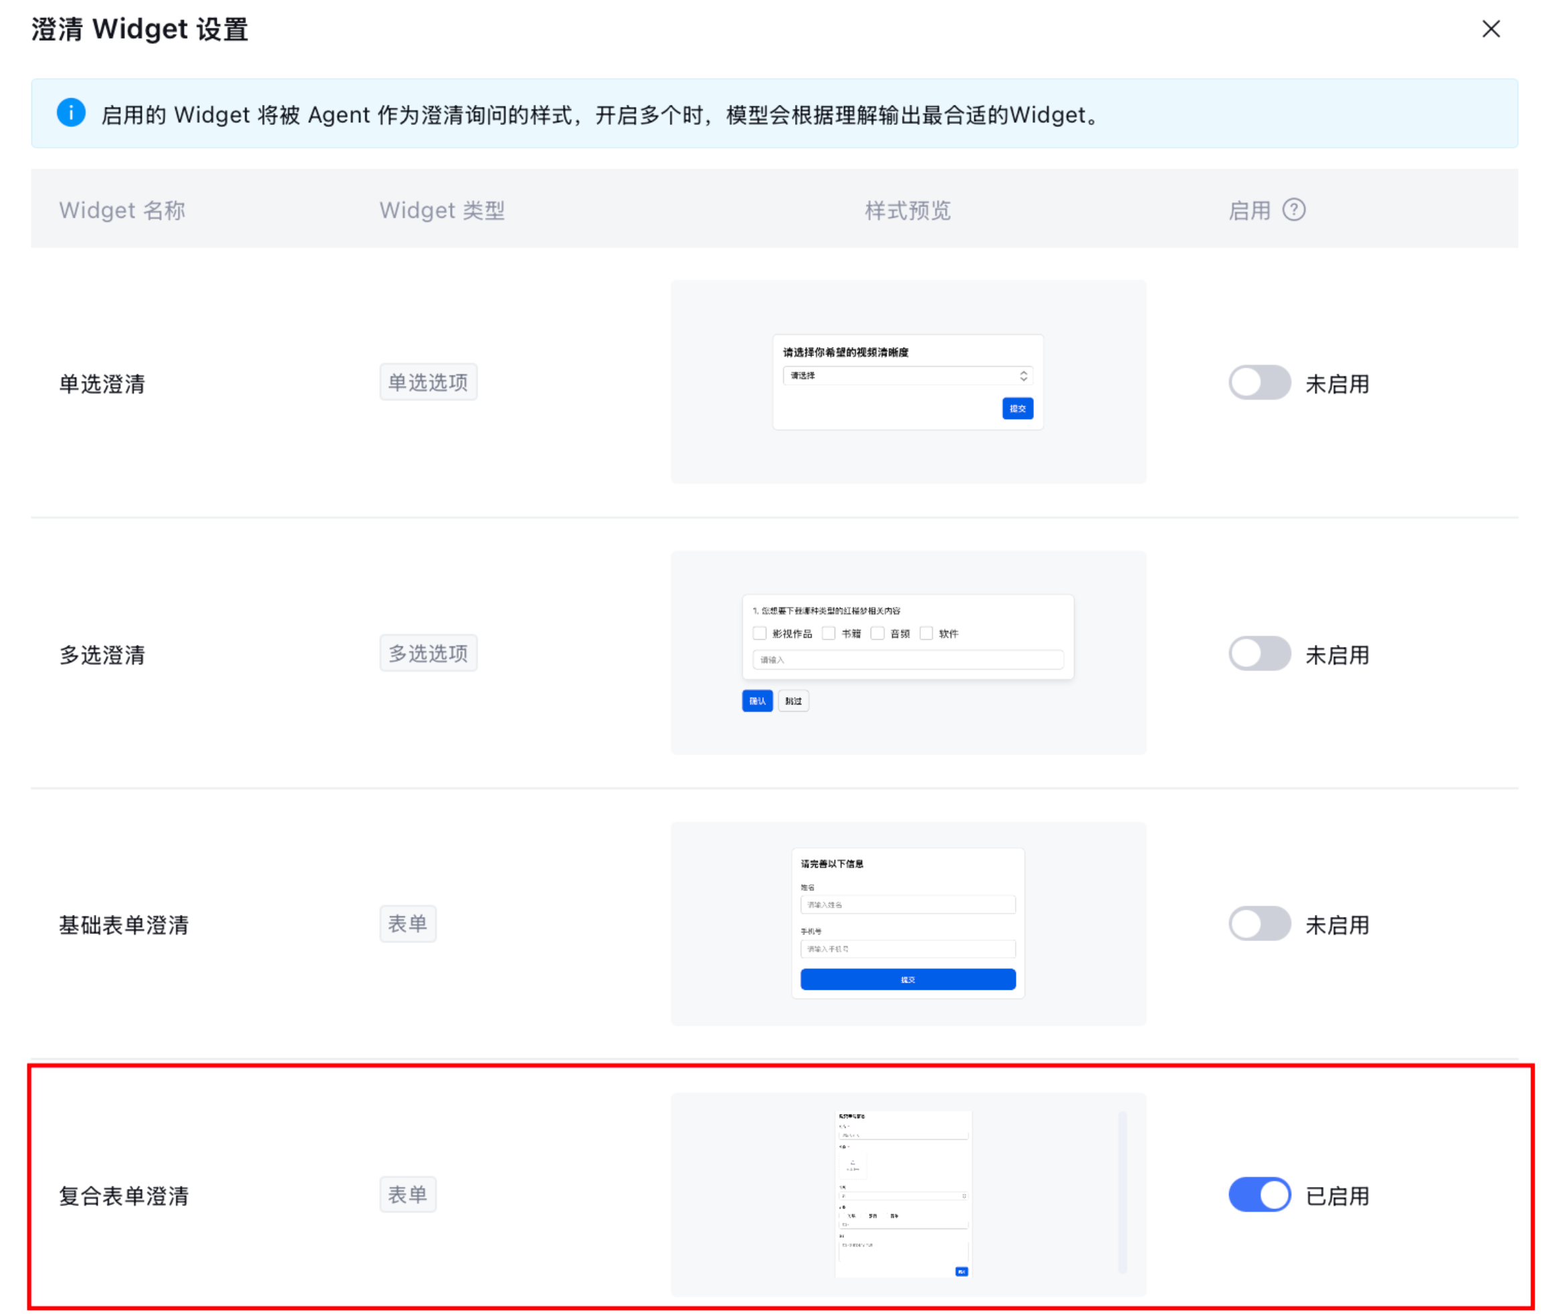1546x1314 pixels.
Task: Click the 请输入手机号 phone field
Action: click(x=907, y=949)
